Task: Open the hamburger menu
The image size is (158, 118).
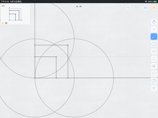Action: (x=145, y=8)
